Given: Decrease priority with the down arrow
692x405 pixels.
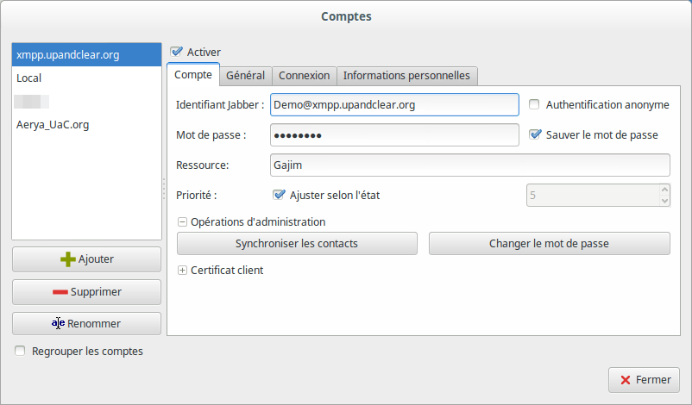Looking at the screenshot, I should coord(664,201).
